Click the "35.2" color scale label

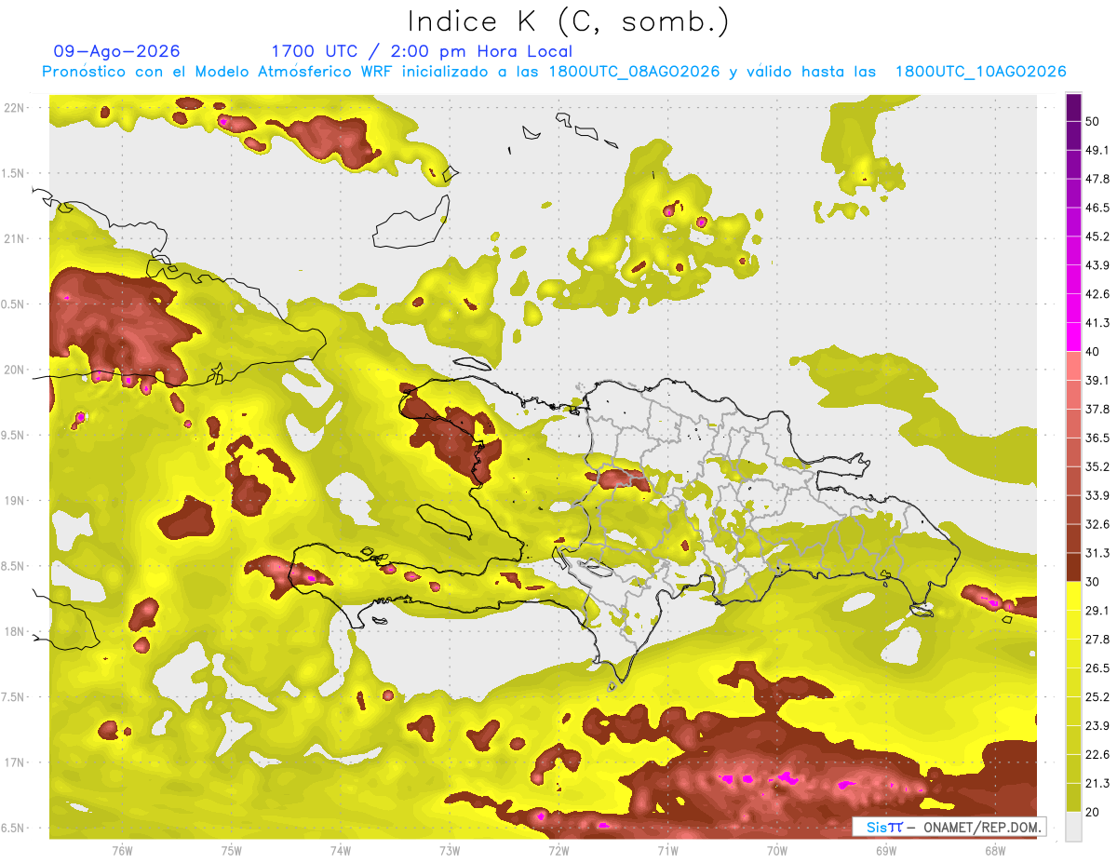point(1097,466)
